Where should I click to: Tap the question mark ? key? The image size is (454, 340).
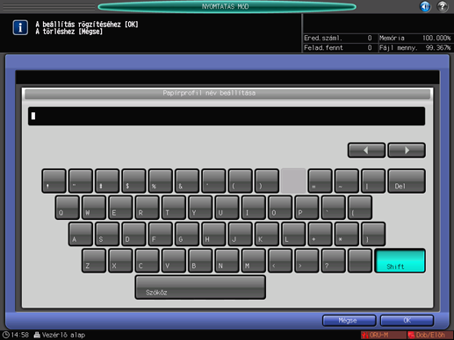(x=334, y=261)
